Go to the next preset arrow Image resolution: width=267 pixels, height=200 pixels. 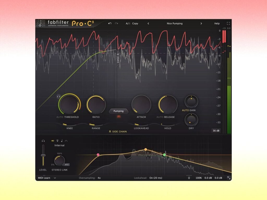pos(201,23)
